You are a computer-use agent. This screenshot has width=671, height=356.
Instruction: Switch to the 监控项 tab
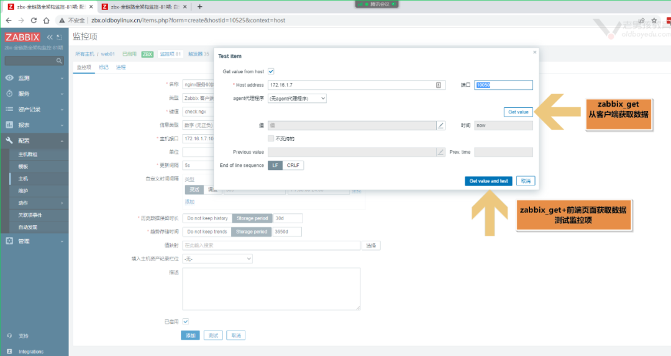pyautogui.click(x=84, y=67)
